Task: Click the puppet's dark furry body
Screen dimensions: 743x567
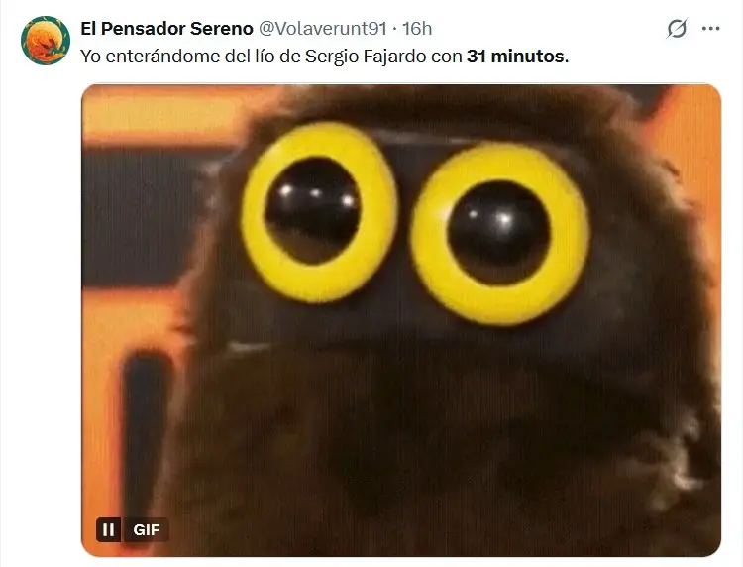Action: pos(426,426)
